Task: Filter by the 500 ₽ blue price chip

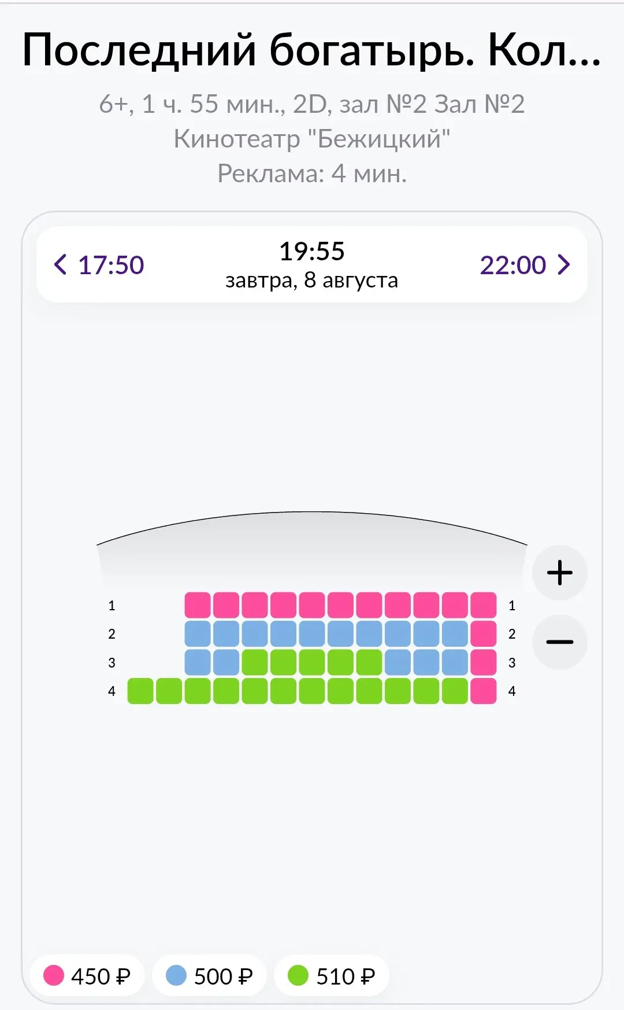Action: [x=209, y=976]
